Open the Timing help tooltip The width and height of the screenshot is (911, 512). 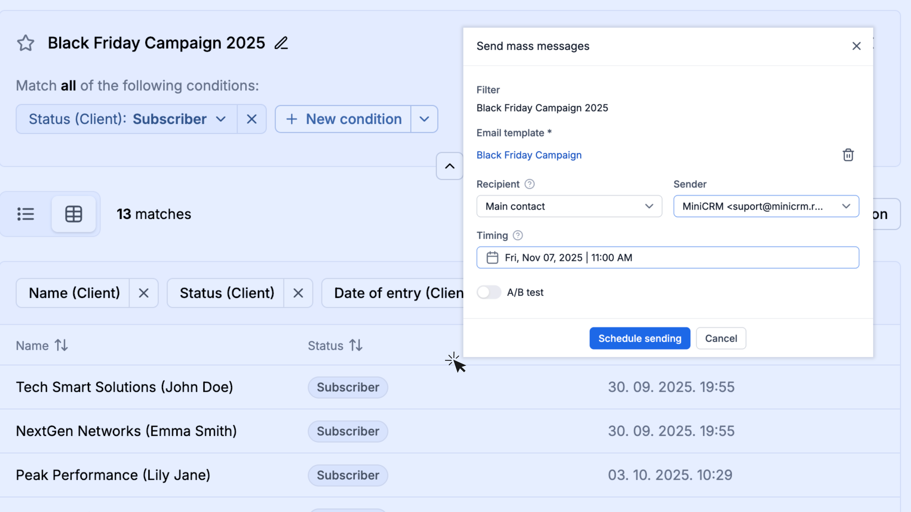[x=517, y=235]
